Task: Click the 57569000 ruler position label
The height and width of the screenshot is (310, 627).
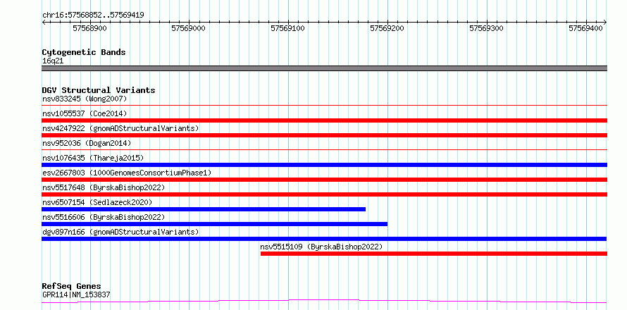Action: click(188, 28)
